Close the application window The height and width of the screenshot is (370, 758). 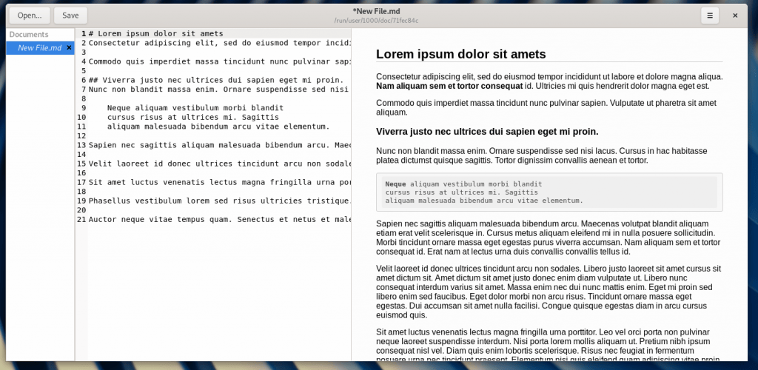point(735,16)
